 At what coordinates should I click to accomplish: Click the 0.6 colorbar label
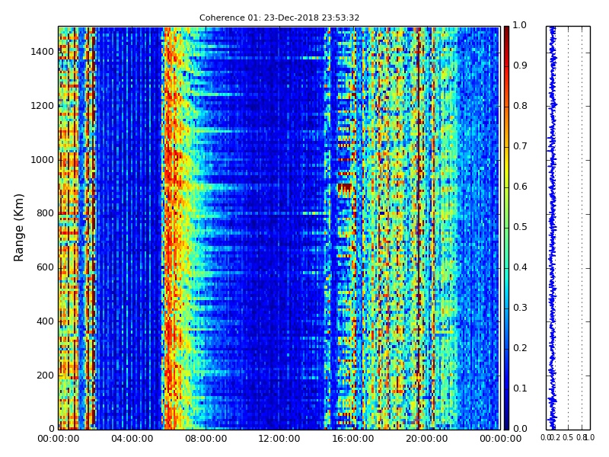pyautogui.click(x=520, y=187)
